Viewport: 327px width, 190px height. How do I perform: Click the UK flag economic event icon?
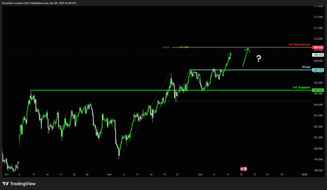(242, 168)
